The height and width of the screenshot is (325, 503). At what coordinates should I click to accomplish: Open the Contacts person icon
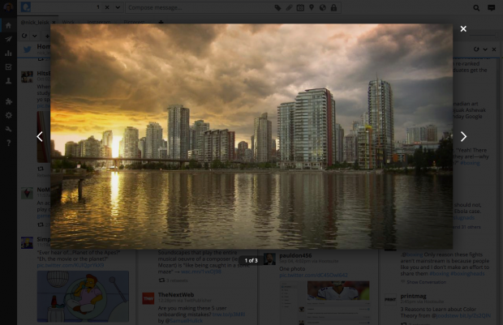click(8, 81)
